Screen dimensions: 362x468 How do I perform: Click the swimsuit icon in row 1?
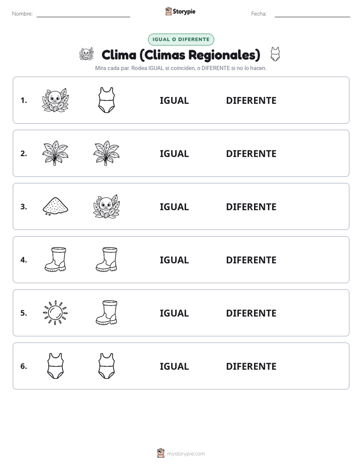pyautogui.click(x=106, y=100)
